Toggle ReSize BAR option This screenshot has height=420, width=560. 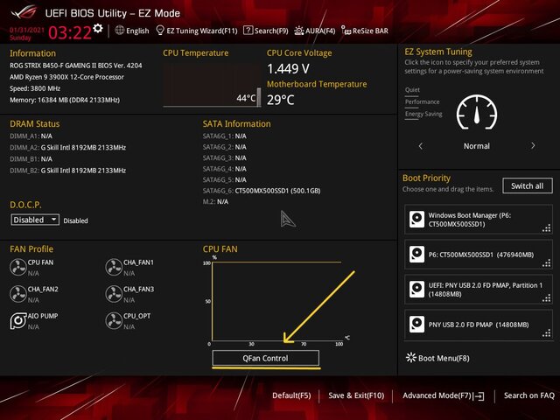coord(365,31)
